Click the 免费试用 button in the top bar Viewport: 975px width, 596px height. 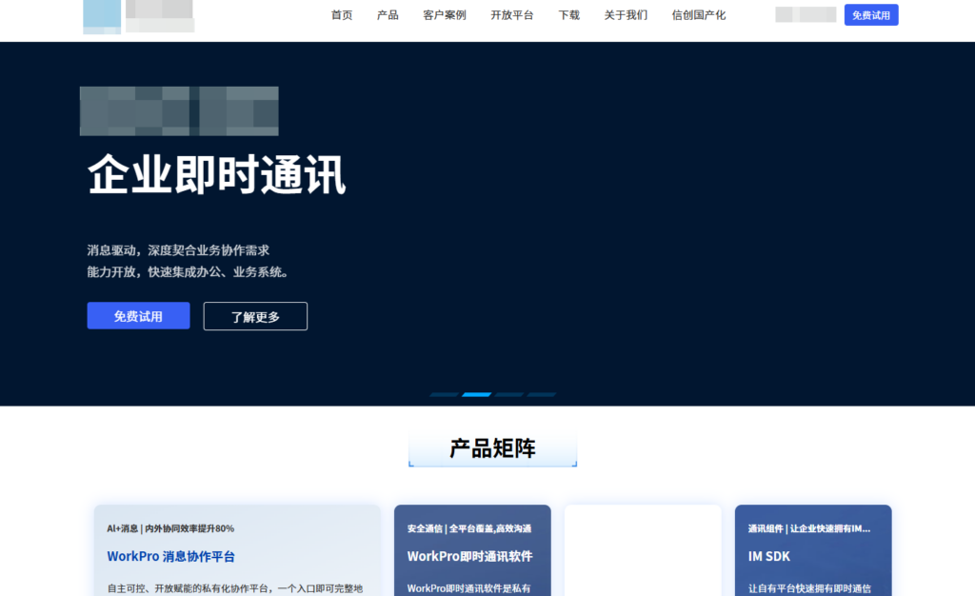pyautogui.click(x=870, y=14)
